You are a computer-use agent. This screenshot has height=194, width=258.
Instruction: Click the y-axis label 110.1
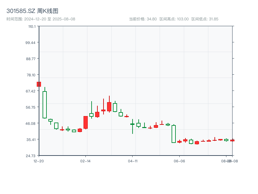tap(32, 27)
